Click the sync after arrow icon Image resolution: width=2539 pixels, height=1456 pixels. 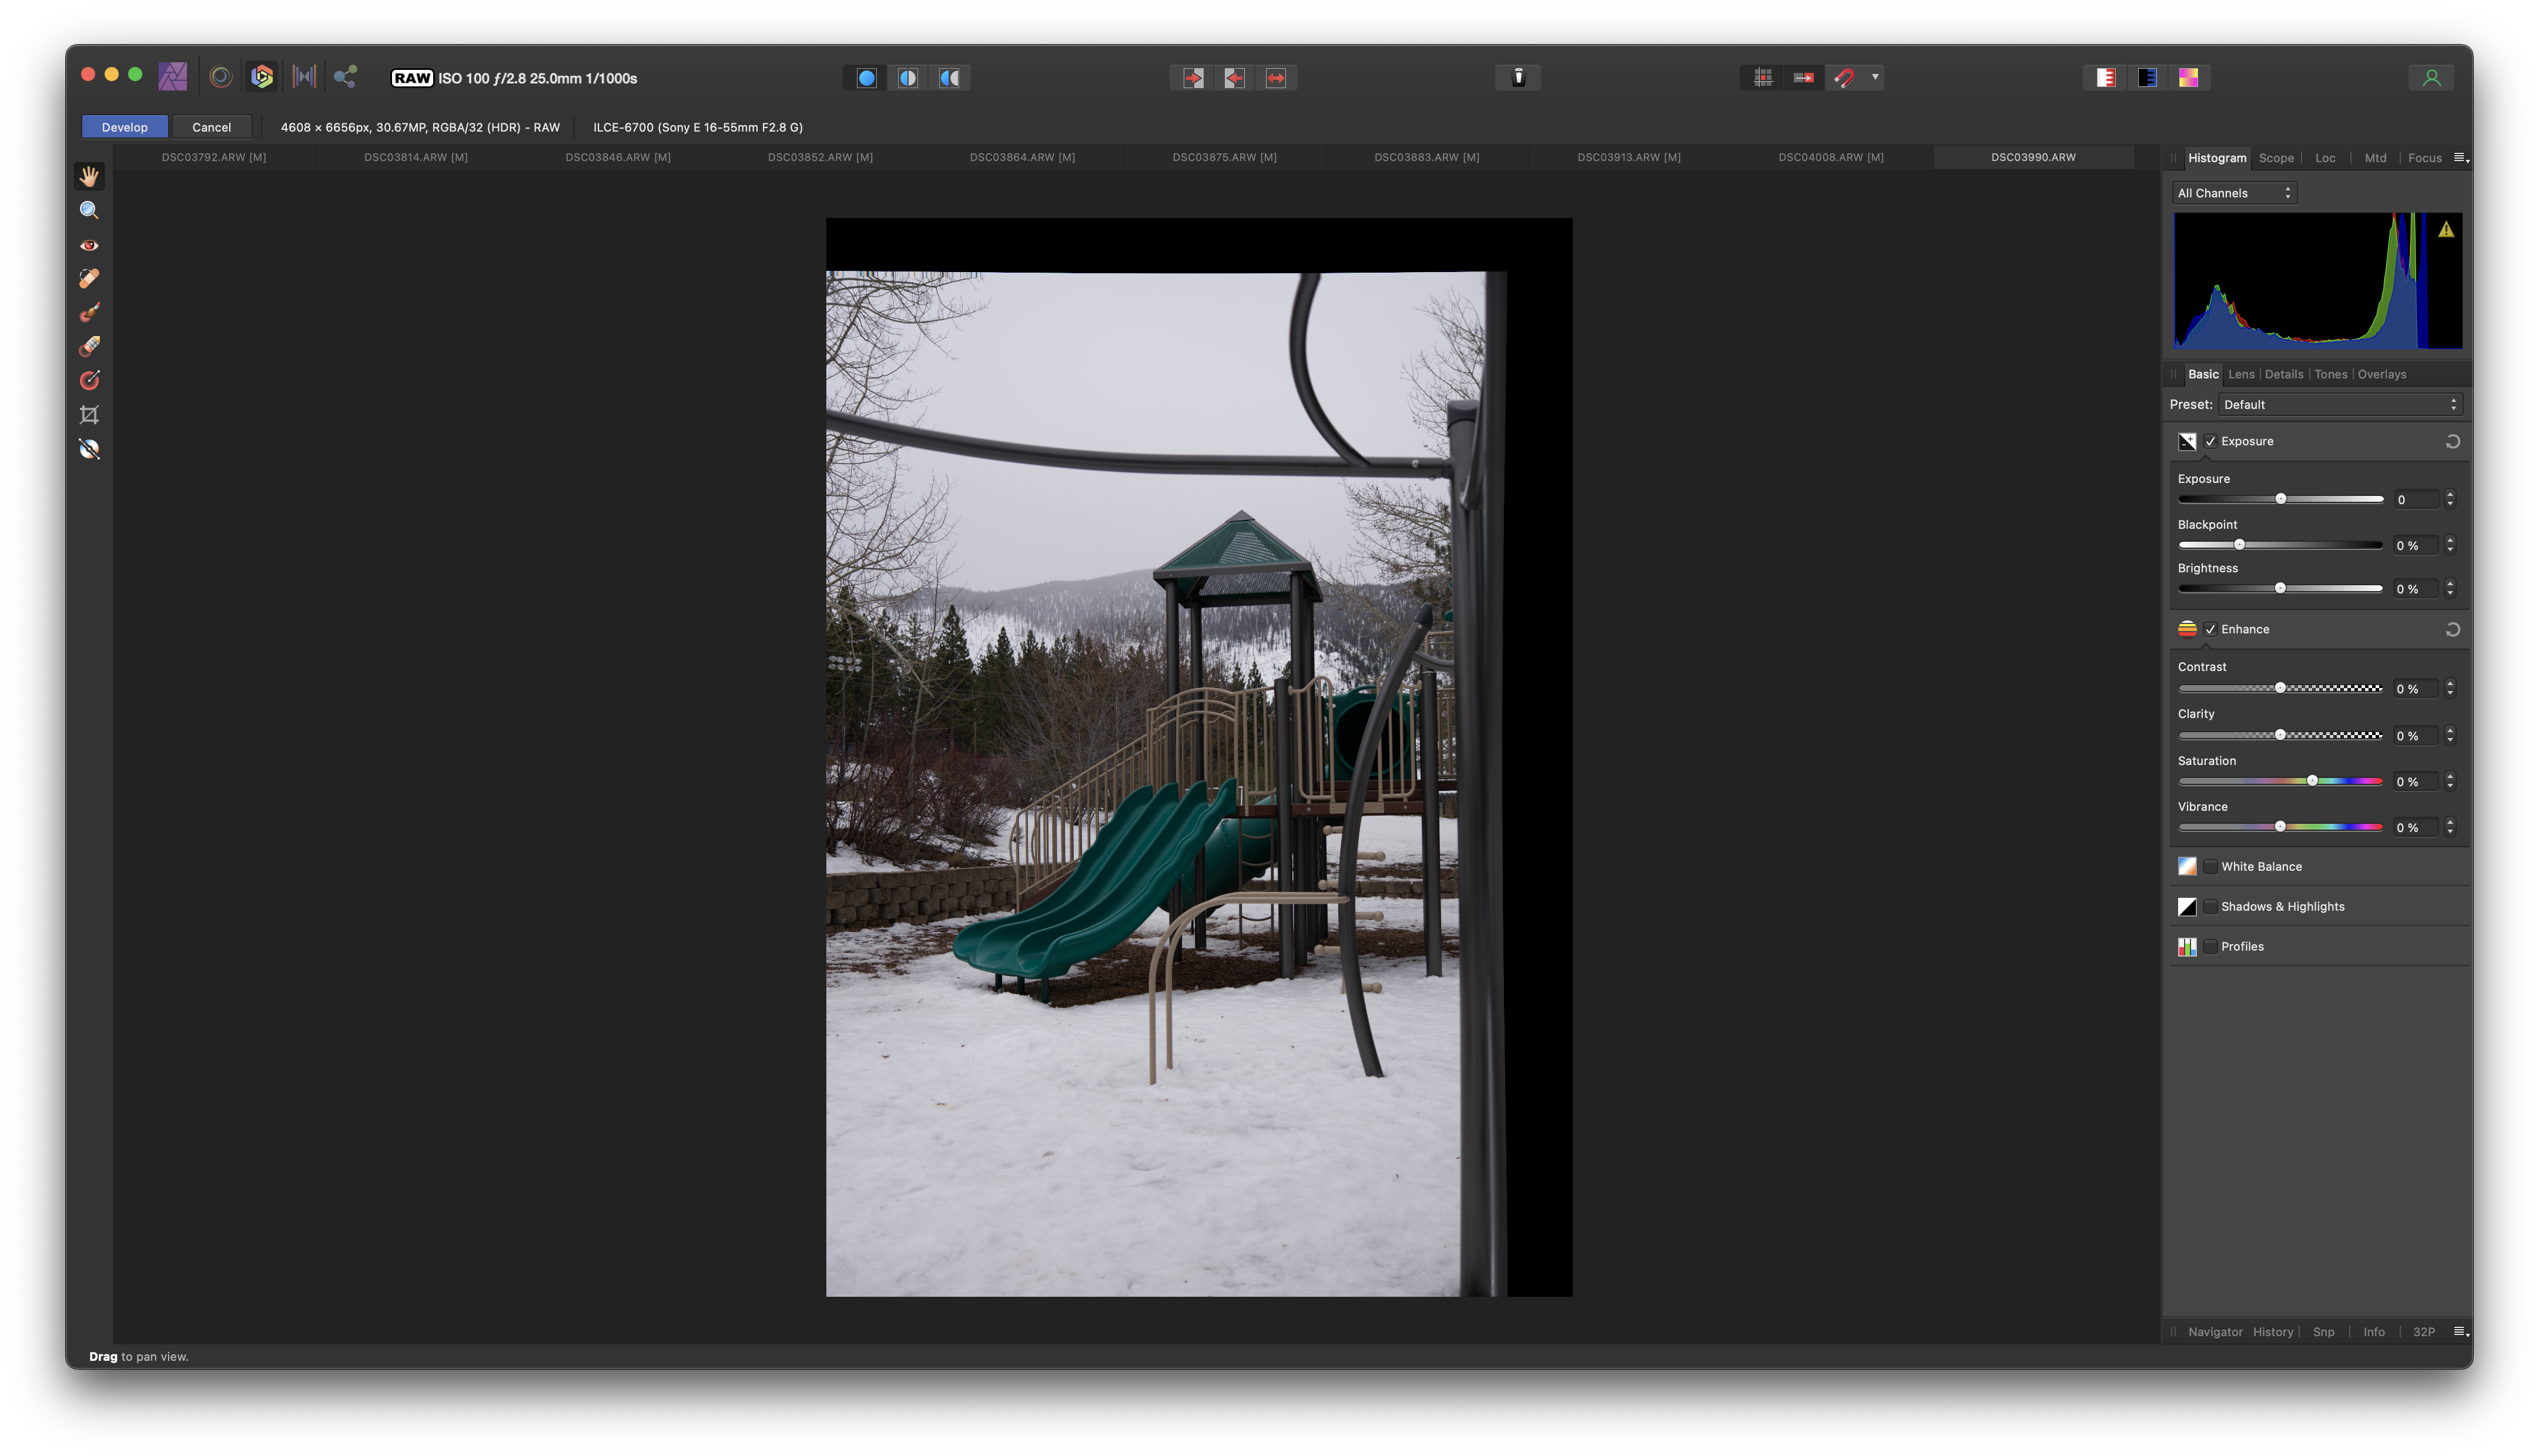[1234, 78]
